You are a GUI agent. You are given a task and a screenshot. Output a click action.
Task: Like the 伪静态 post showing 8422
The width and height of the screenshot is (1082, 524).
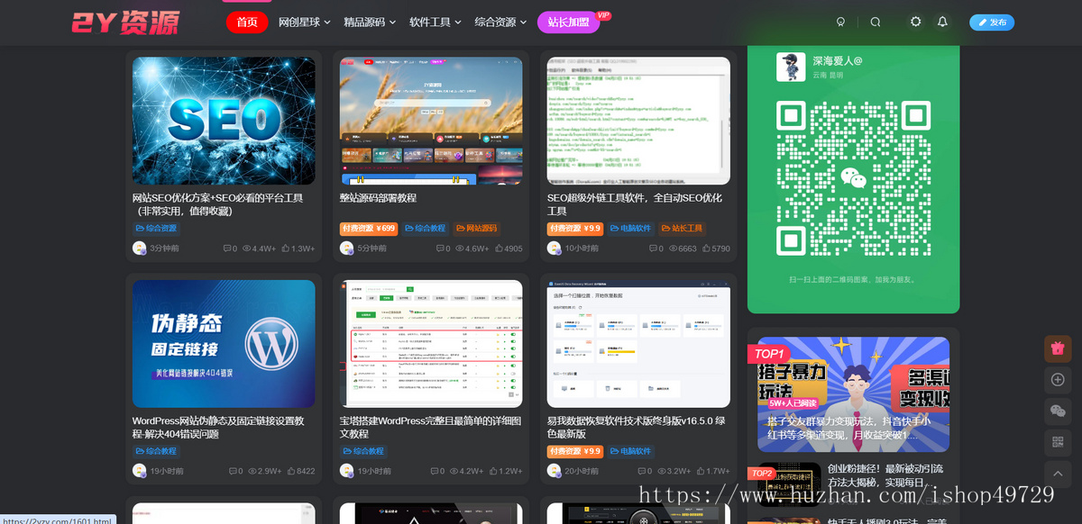point(300,471)
